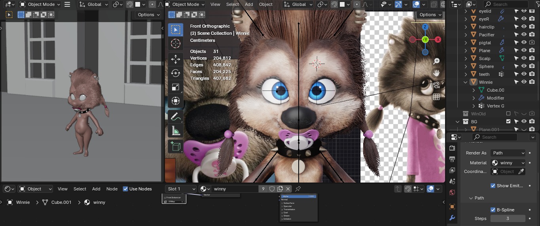Click the Options button in left viewport
This screenshot has height=226, width=540.
(x=149, y=15)
